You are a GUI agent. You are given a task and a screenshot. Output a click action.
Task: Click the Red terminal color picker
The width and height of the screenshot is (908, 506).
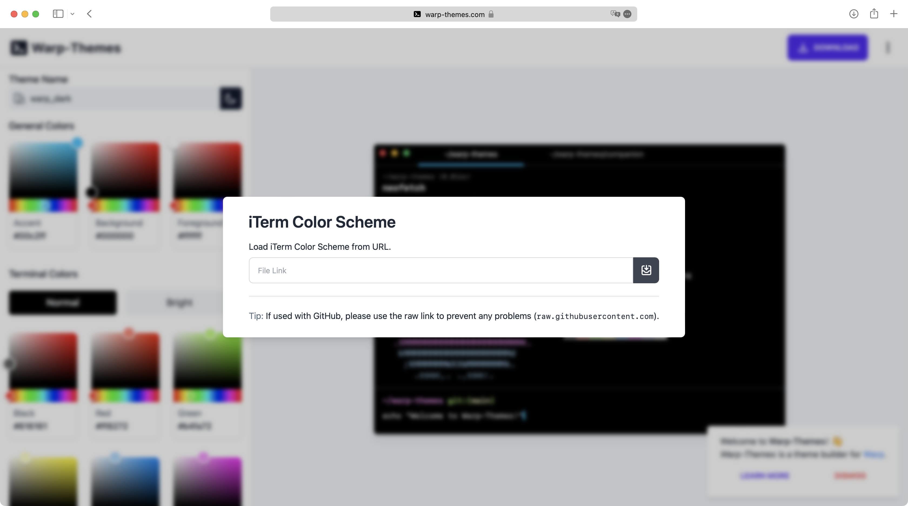(125, 360)
